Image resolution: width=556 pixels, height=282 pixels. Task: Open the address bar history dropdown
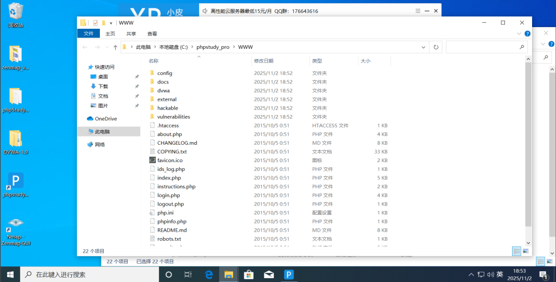424,47
